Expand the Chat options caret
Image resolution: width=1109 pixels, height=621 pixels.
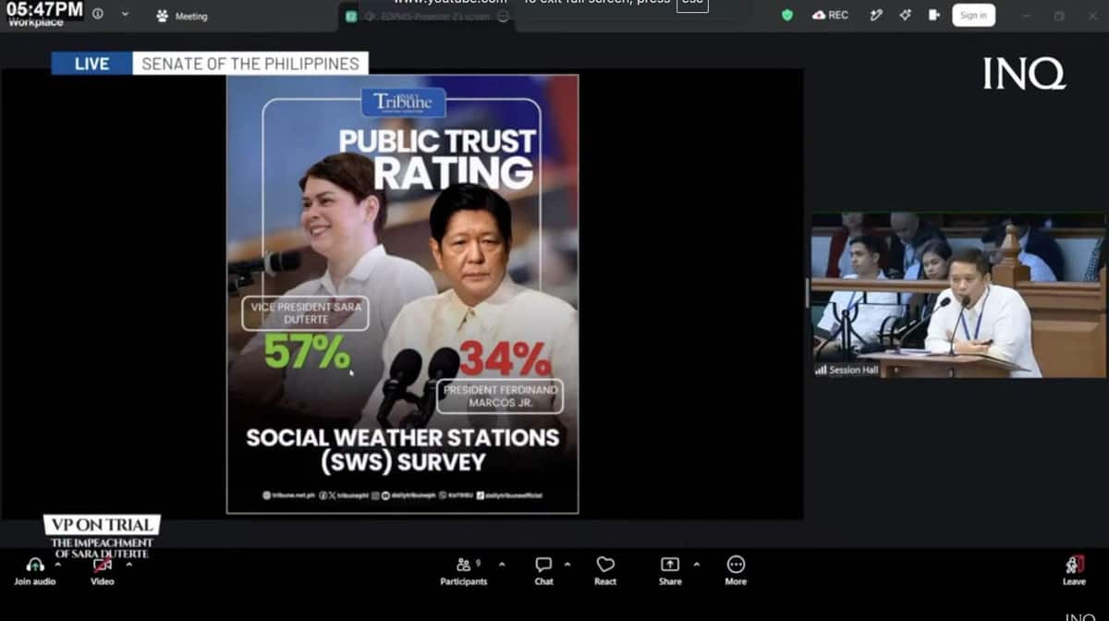(x=567, y=564)
